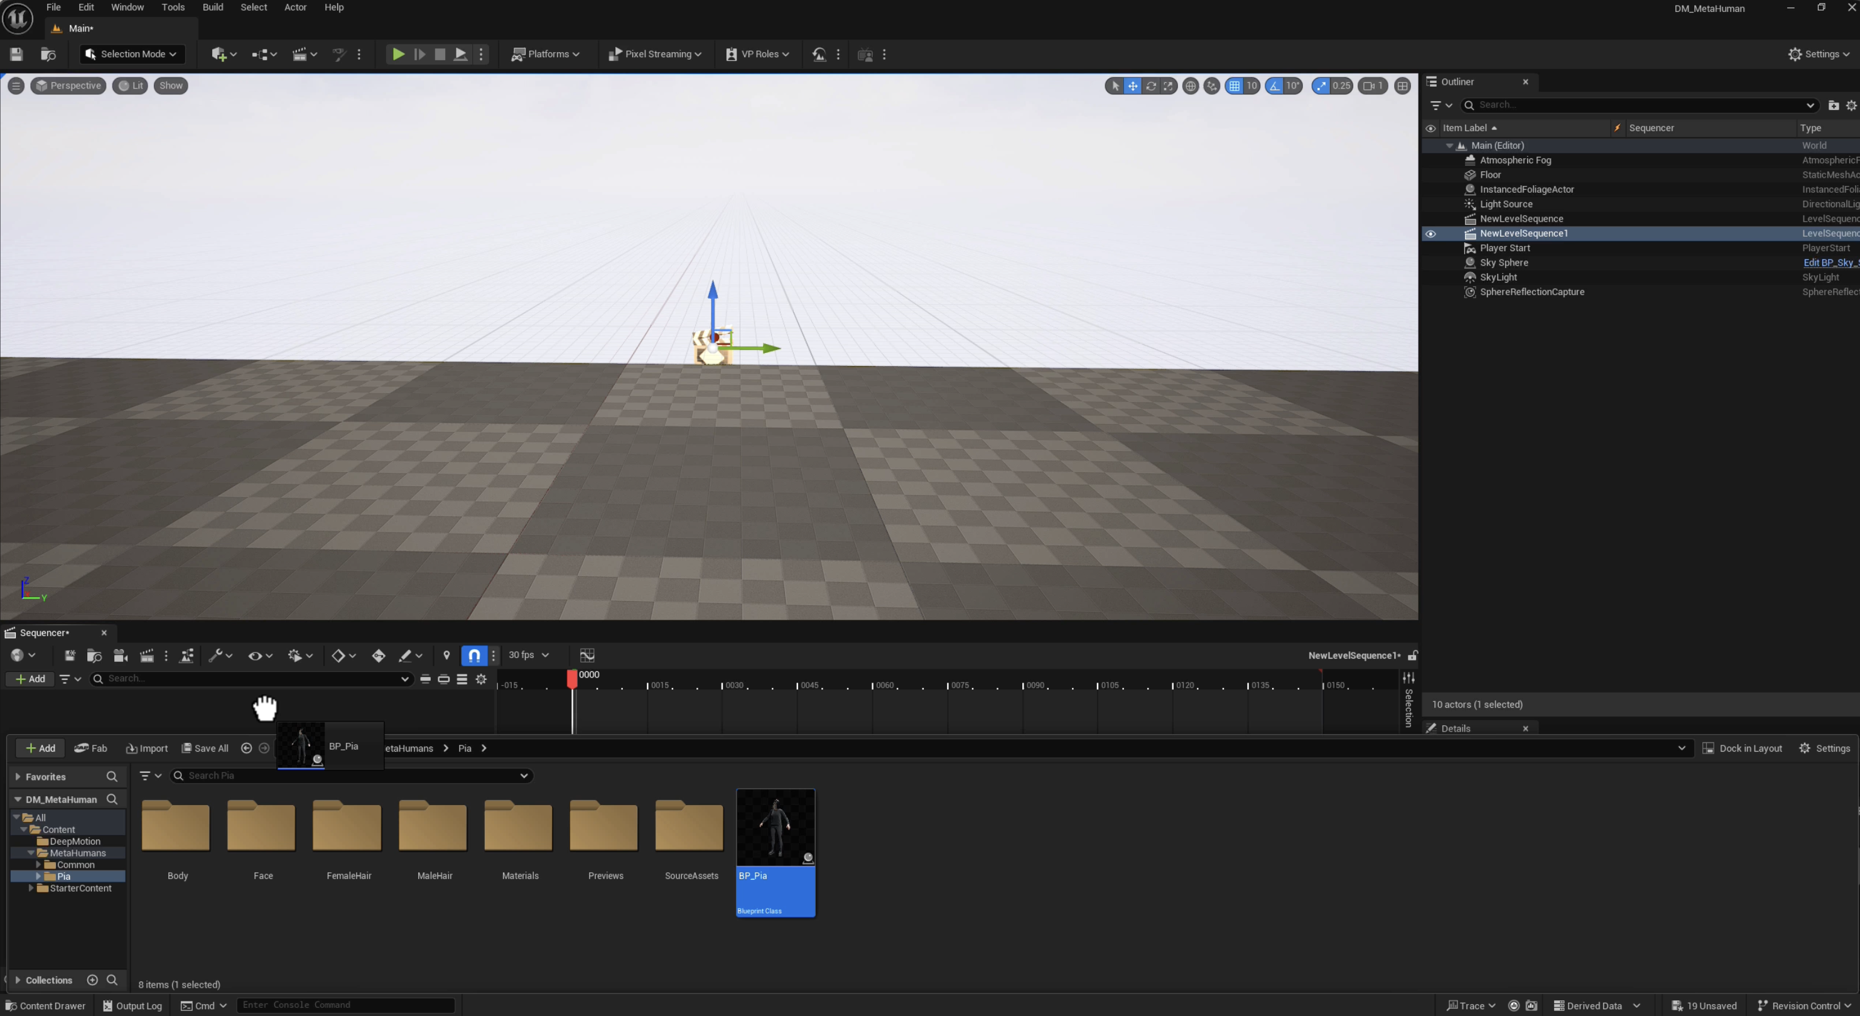Open the Build menu
This screenshot has height=1016, width=1860.
(x=212, y=7)
